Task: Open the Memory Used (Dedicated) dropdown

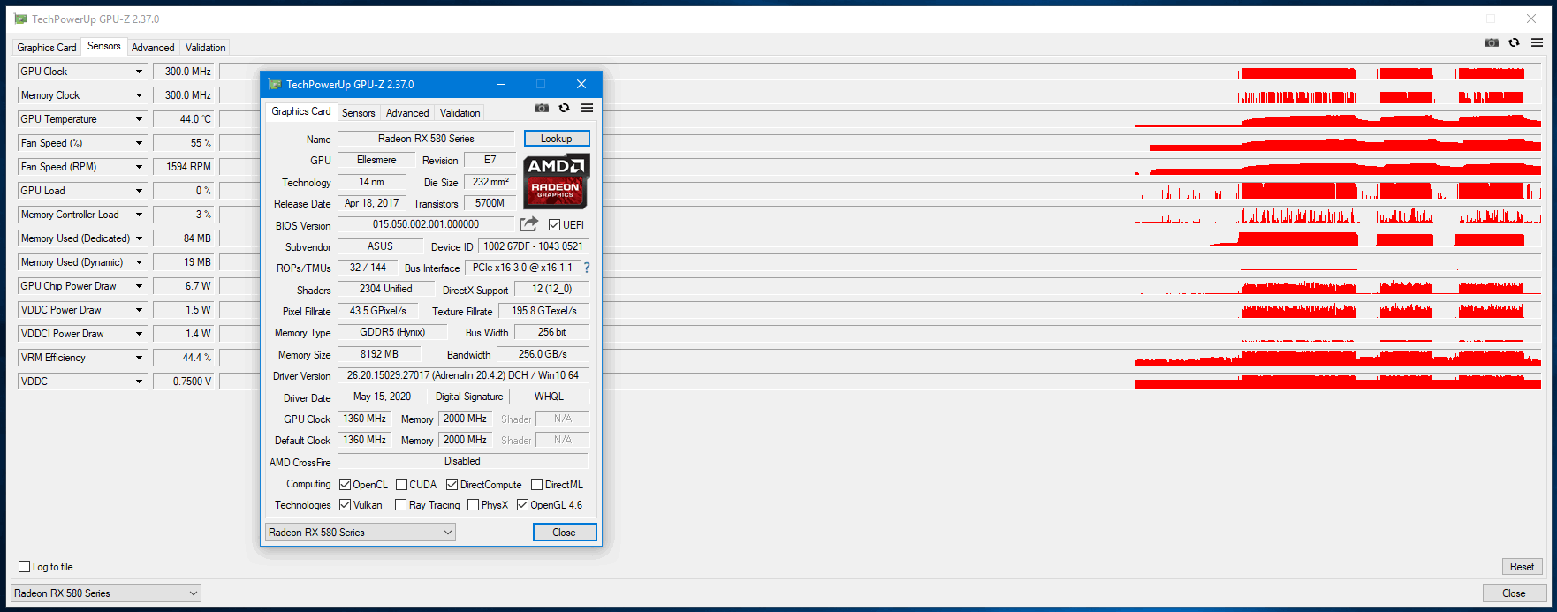Action: [x=139, y=238]
